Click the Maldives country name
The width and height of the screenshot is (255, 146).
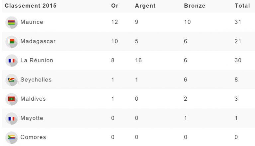coord(33,99)
